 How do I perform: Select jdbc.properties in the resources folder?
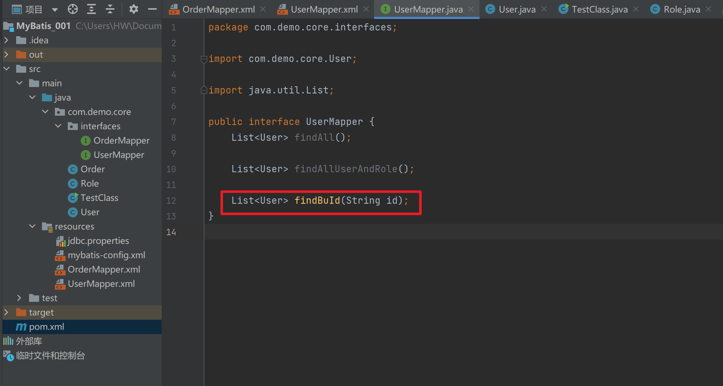[98, 241]
